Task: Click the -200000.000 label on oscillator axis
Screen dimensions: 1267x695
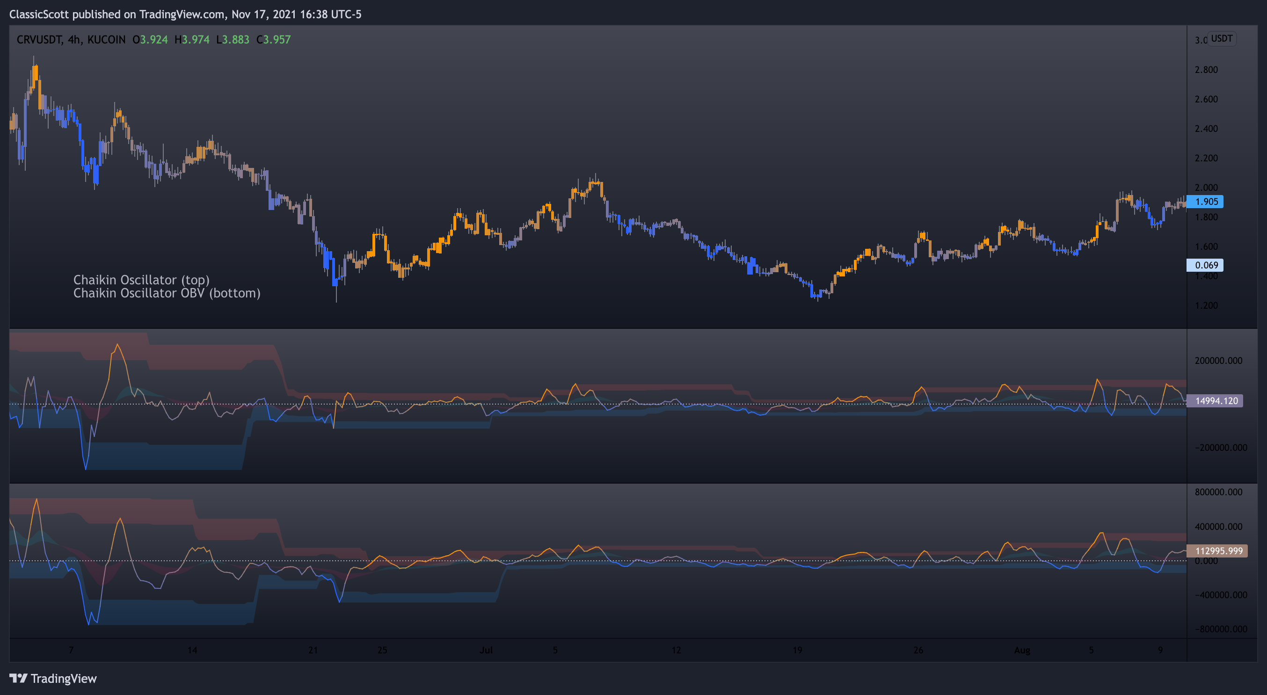Action: coord(1221,447)
